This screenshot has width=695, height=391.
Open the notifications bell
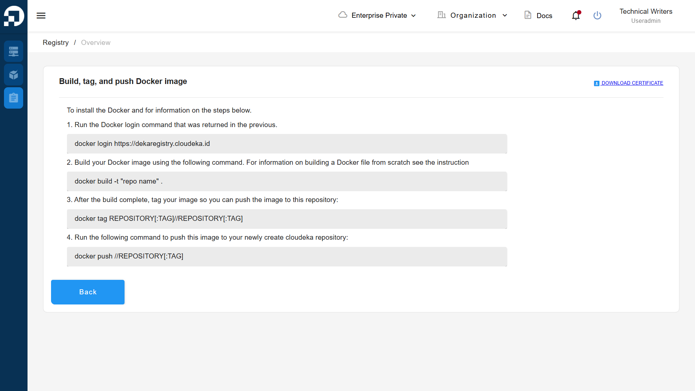tap(576, 16)
